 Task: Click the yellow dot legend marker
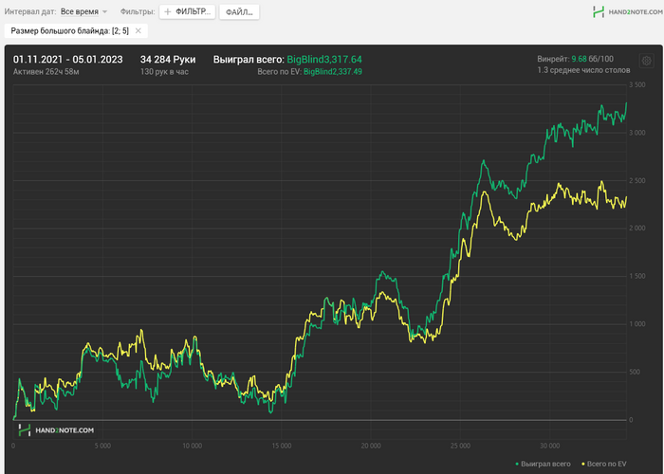coord(583,464)
